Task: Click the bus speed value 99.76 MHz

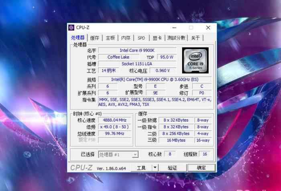Action: tap(115, 134)
